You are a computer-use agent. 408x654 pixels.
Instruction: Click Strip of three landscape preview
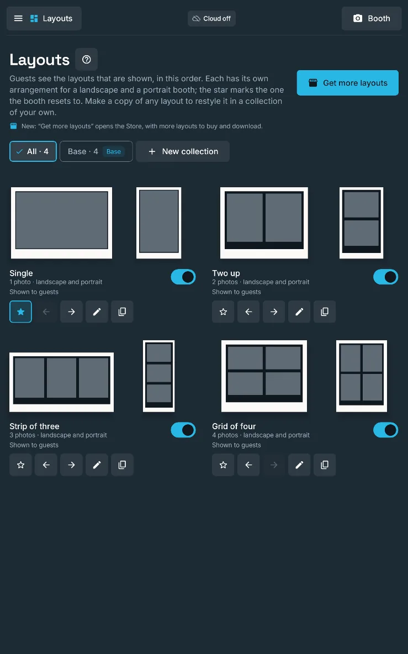pyautogui.click(x=62, y=382)
